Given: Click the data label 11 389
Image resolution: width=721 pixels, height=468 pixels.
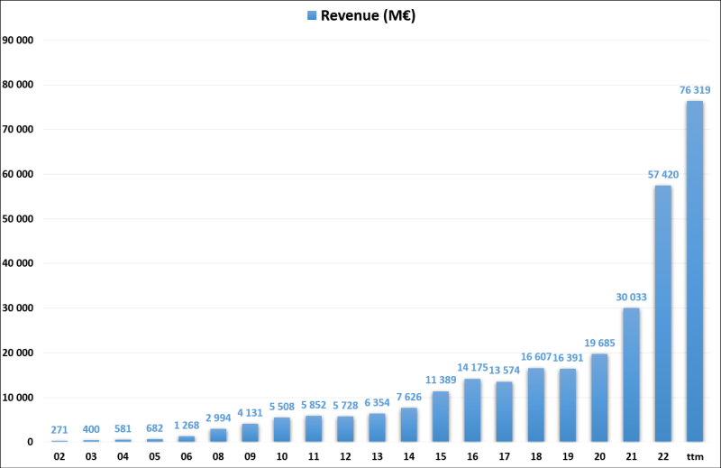Looking at the screenshot, I should tap(441, 380).
